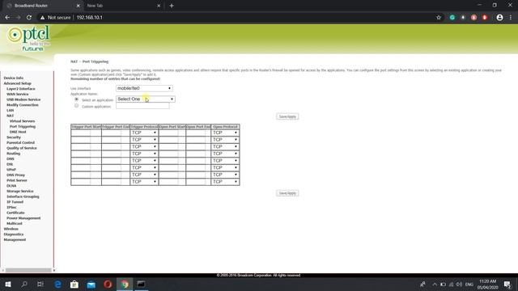Open the Select One application dropdown
518x291 pixels.
click(146, 99)
